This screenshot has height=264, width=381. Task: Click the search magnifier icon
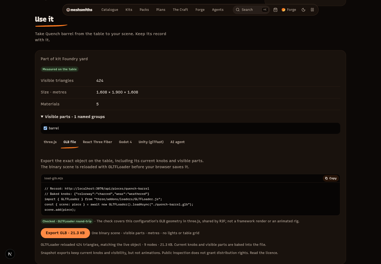tap(238, 10)
